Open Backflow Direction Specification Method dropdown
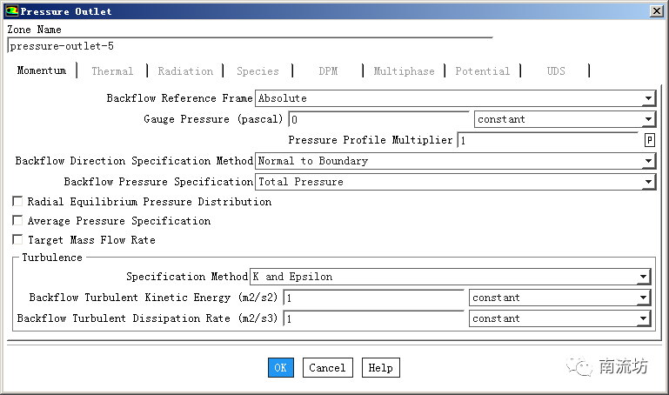The width and height of the screenshot is (669, 395). pyautogui.click(x=648, y=161)
